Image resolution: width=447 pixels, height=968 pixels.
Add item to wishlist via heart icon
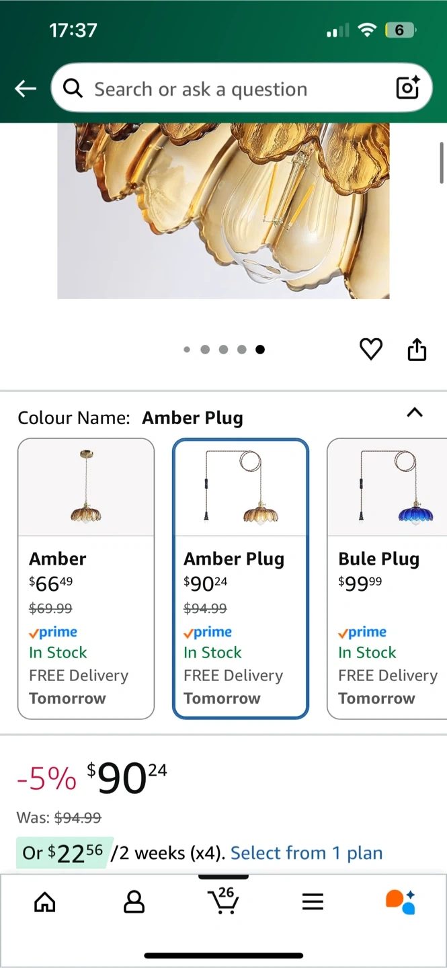click(x=370, y=349)
